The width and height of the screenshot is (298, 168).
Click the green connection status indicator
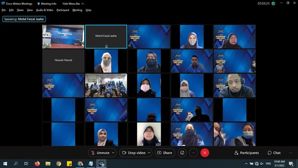click(x=273, y=4)
